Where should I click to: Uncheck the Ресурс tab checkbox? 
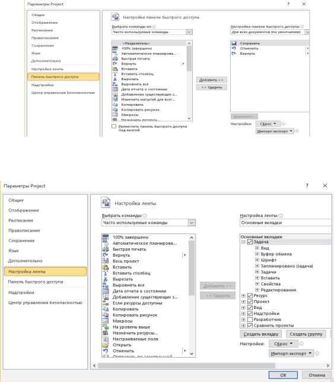pyautogui.click(x=250, y=295)
